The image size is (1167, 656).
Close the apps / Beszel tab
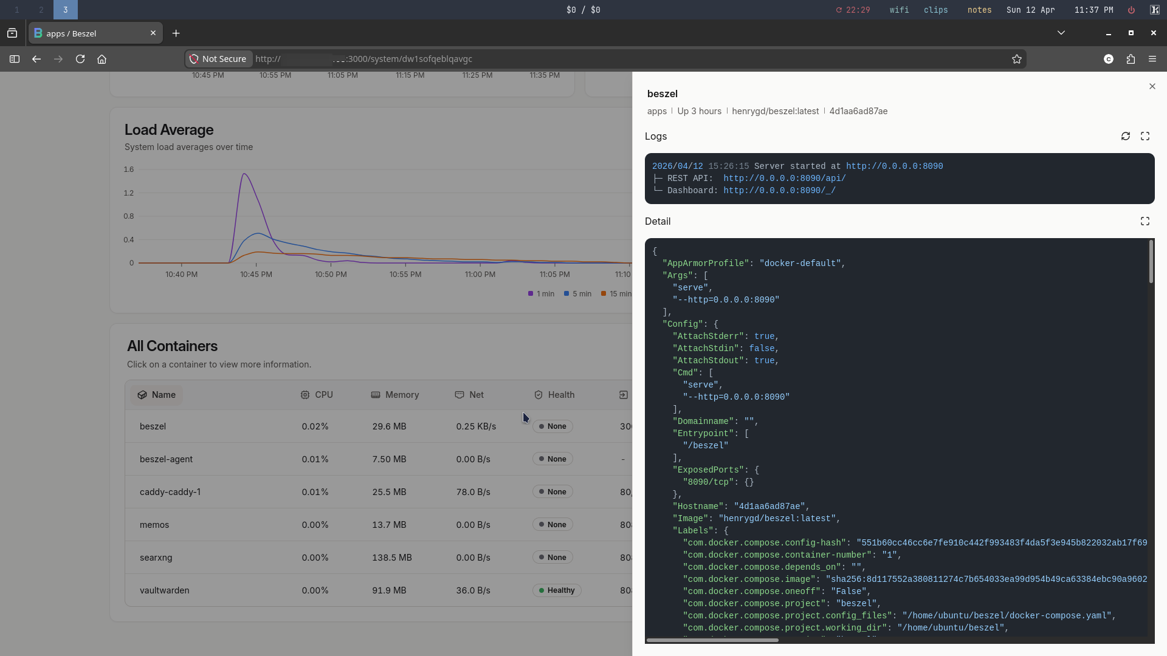(153, 33)
